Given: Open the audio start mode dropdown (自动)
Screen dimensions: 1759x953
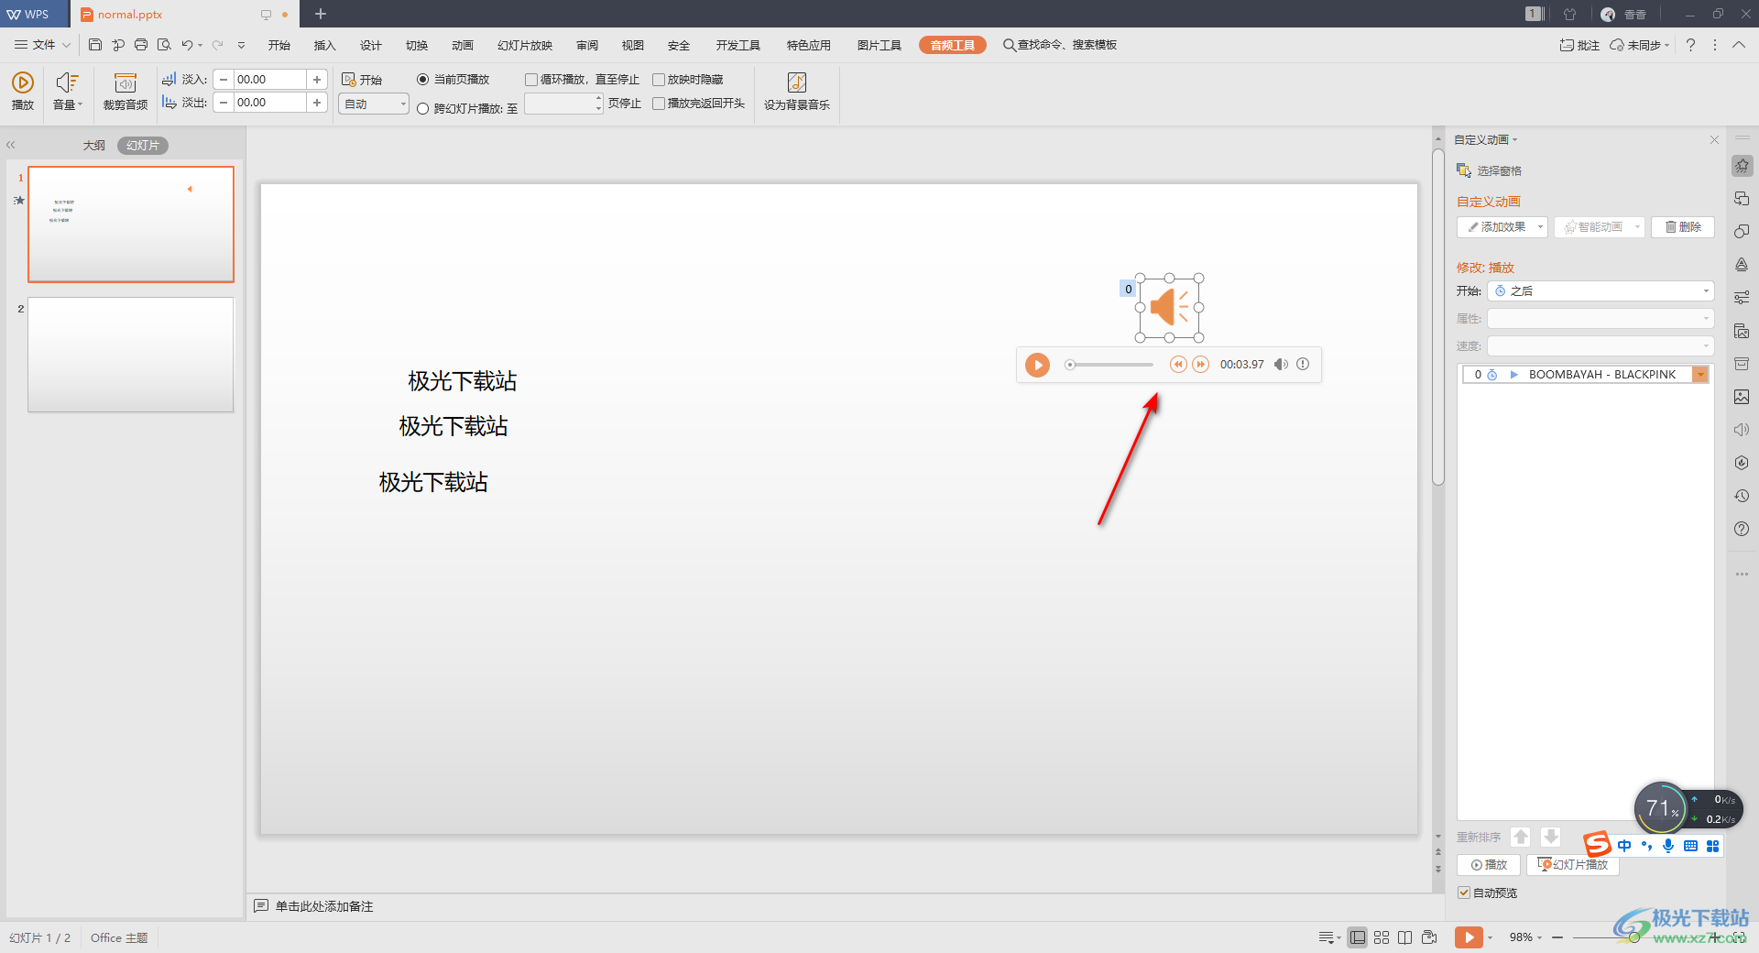Looking at the screenshot, I should [x=374, y=104].
